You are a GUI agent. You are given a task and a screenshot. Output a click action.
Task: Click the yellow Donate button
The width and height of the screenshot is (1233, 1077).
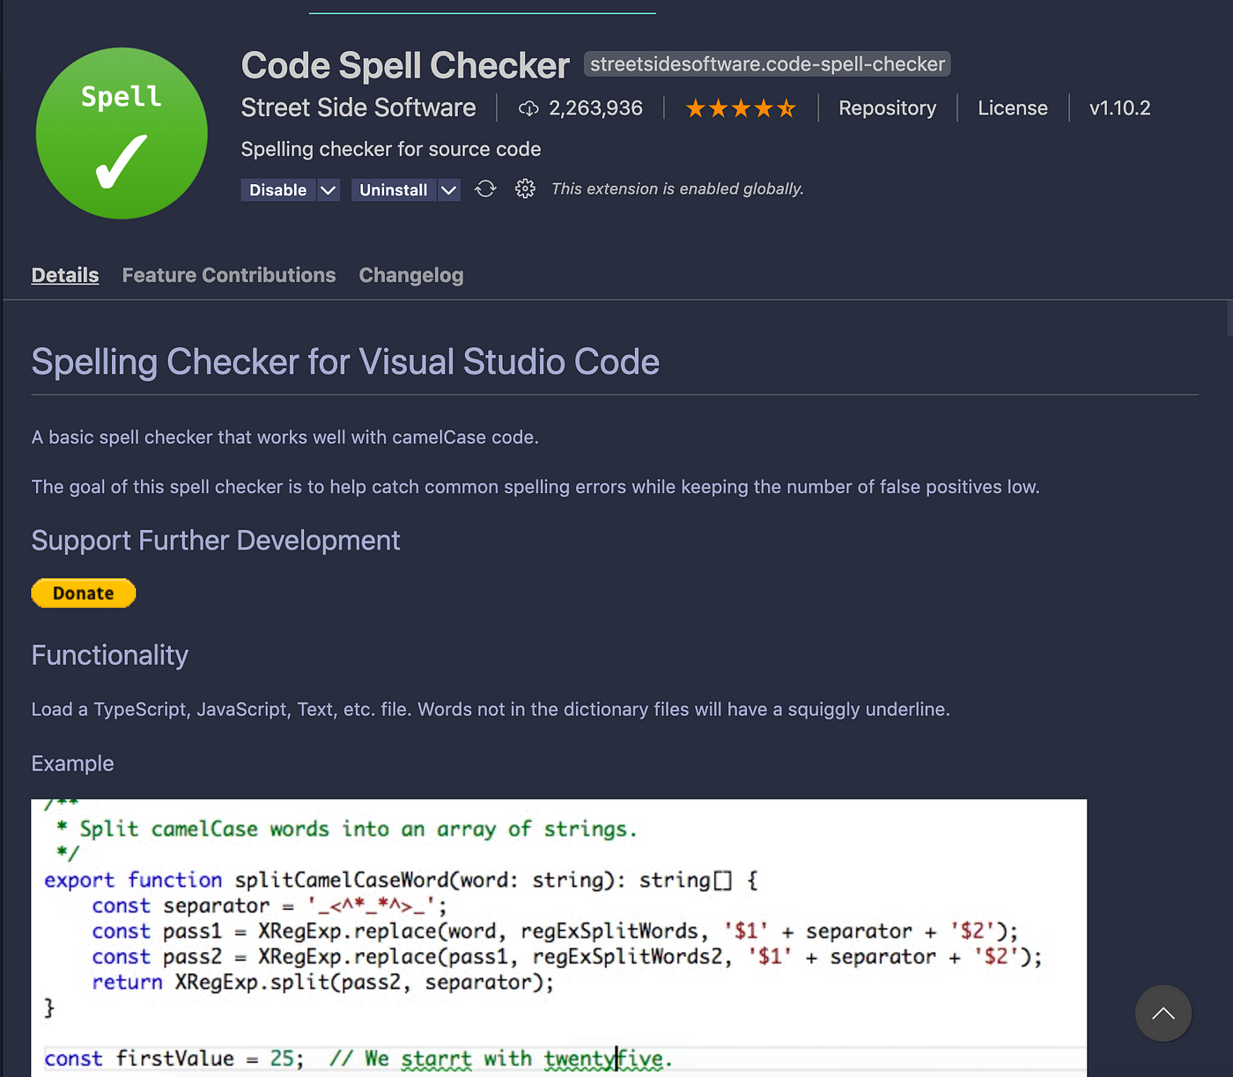(84, 593)
